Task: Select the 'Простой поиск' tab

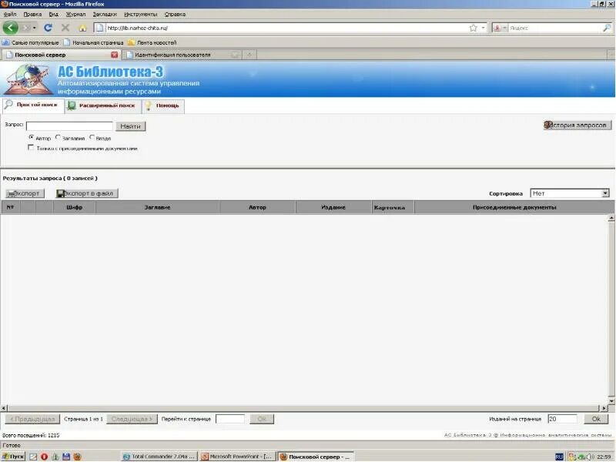Action: (33, 105)
